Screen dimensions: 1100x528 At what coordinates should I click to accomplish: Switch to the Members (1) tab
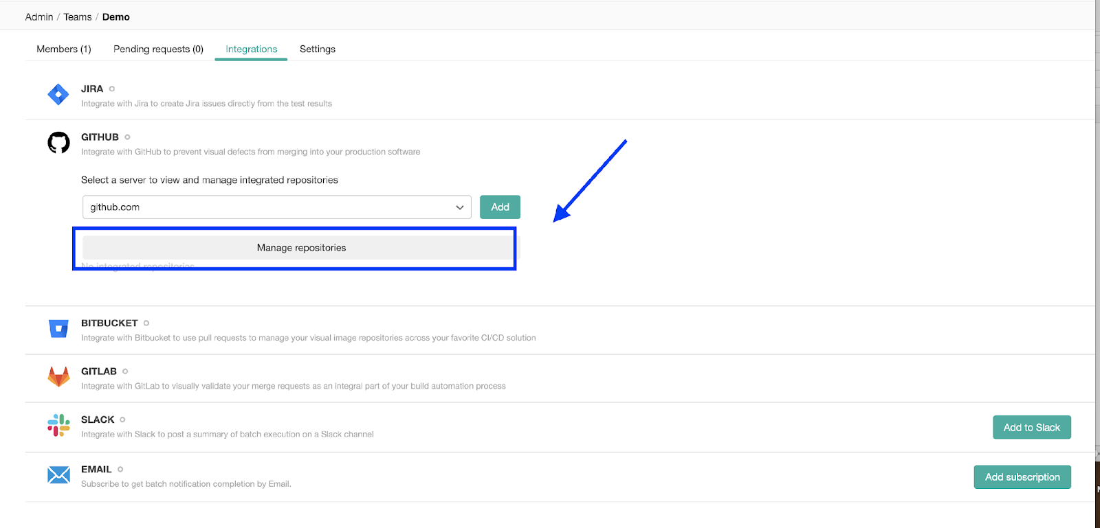(x=64, y=49)
